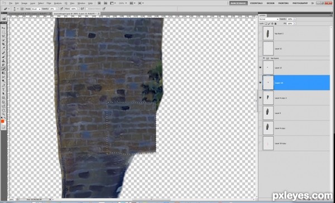Show the Layer 10 copy layer
The image size is (335, 203).
coord(260,143)
